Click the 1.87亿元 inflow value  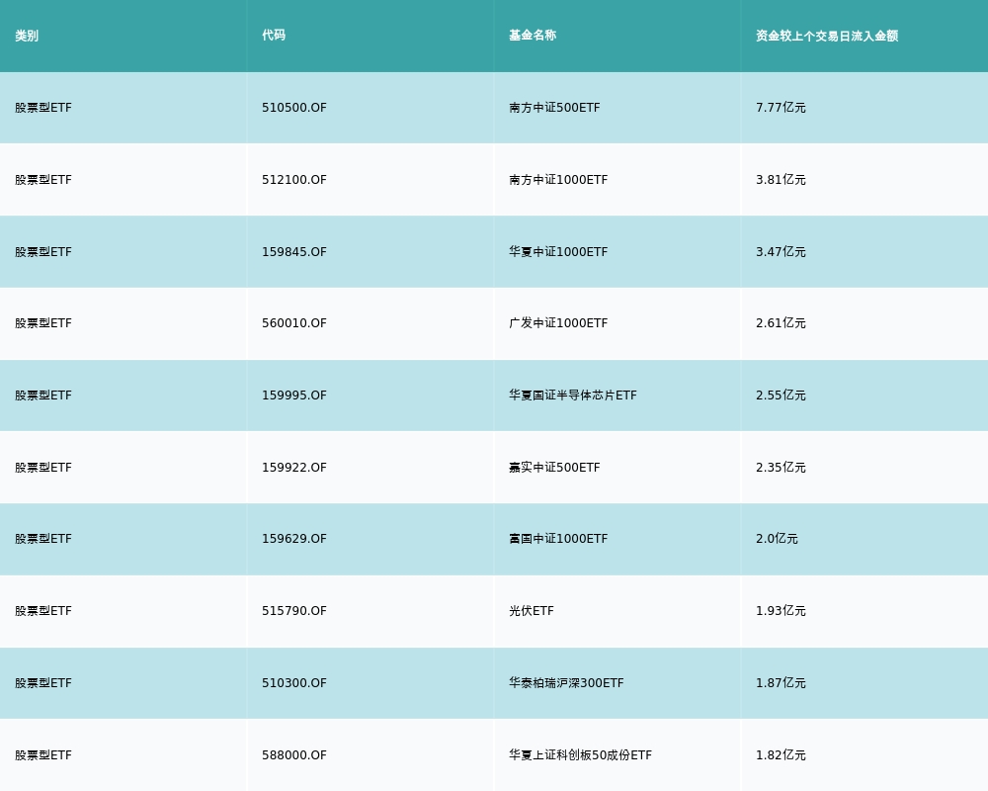point(781,683)
